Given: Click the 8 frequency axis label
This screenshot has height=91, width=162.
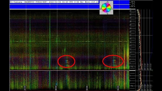Looking at the screenshot, I should (x=130, y=56).
